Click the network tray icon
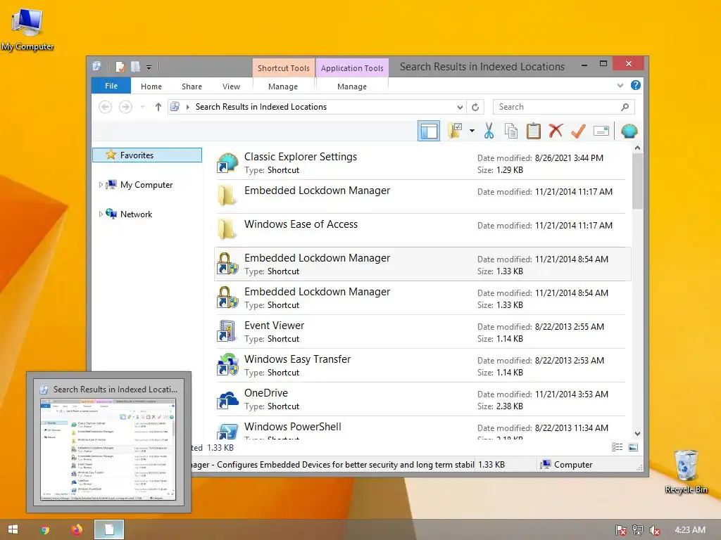The image size is (721, 540). point(638,530)
